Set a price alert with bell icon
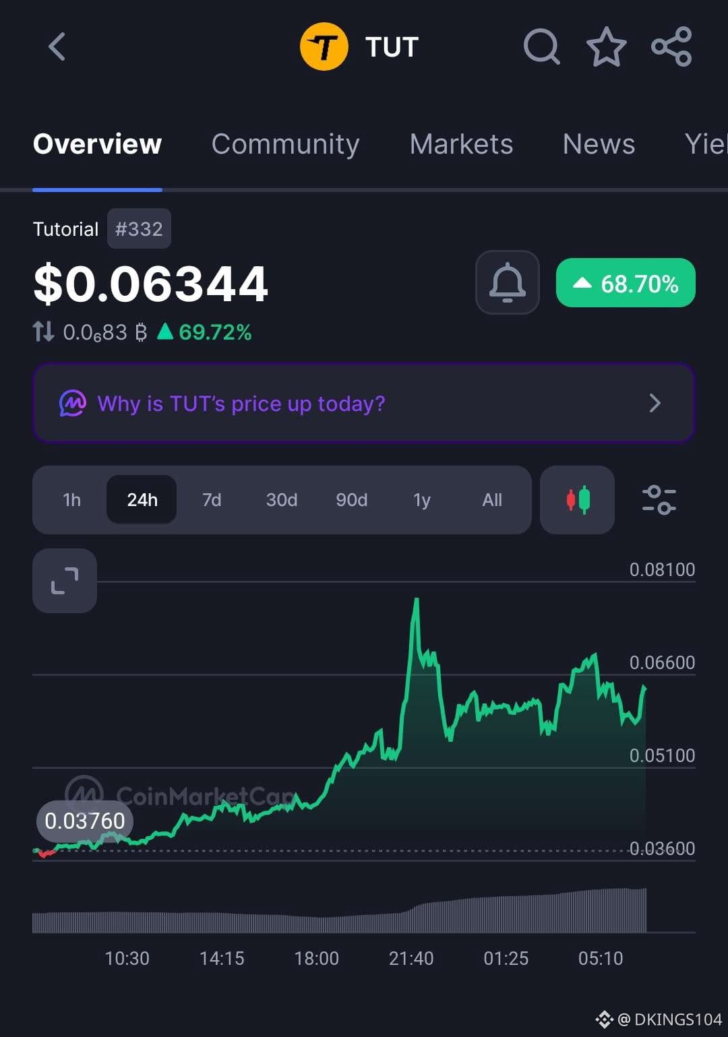This screenshot has width=728, height=1037. click(x=508, y=282)
